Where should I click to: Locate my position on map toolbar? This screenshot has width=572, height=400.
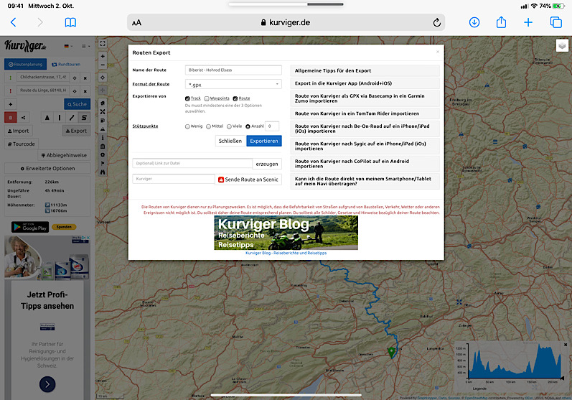(103, 78)
